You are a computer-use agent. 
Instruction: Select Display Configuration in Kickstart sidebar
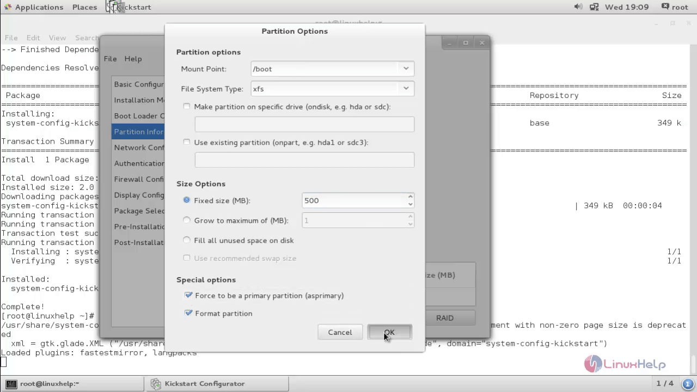click(138, 195)
